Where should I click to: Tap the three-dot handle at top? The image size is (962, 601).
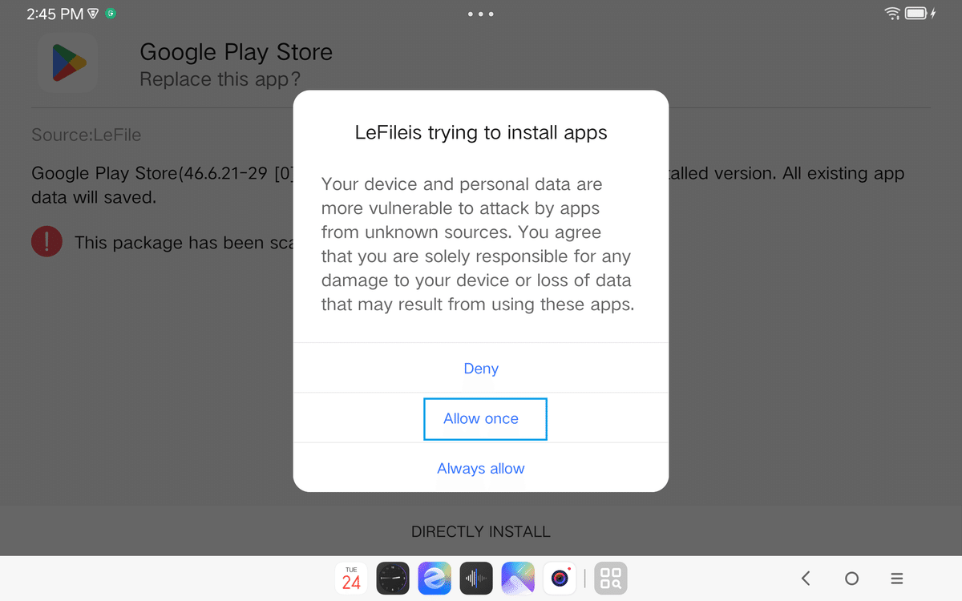pyautogui.click(x=481, y=14)
